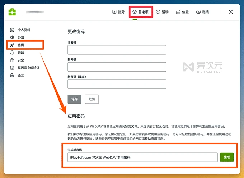Click the account upload icon
The width and height of the screenshot is (244, 178).
(114, 12)
